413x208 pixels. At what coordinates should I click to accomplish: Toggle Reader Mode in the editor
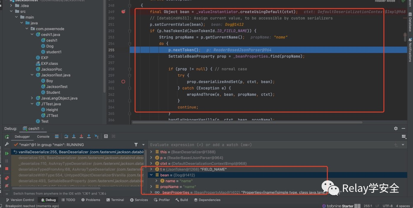pos(385,1)
